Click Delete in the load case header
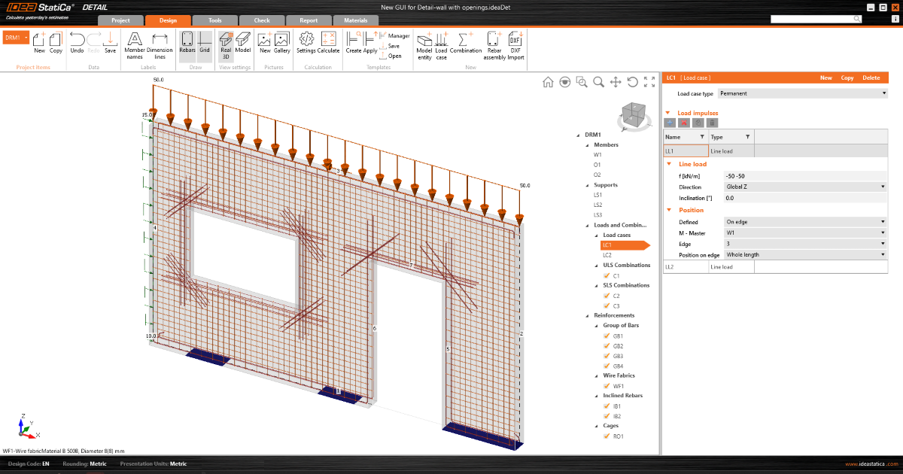Screen dimensions: 903x474 pos(871,77)
